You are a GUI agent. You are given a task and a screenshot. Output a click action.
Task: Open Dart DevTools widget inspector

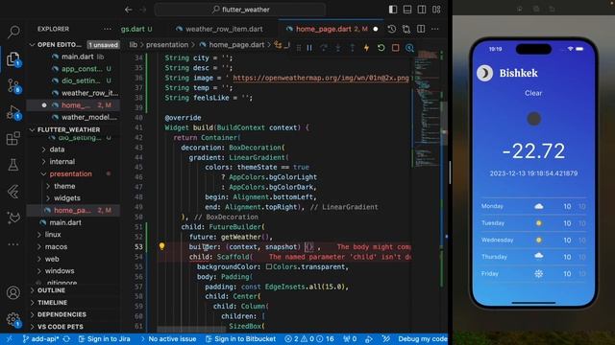409,48
